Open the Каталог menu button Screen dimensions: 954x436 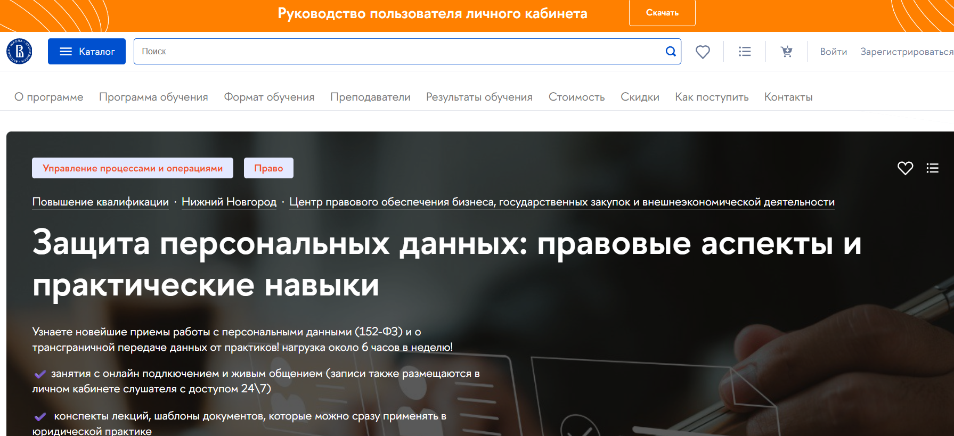coord(87,52)
